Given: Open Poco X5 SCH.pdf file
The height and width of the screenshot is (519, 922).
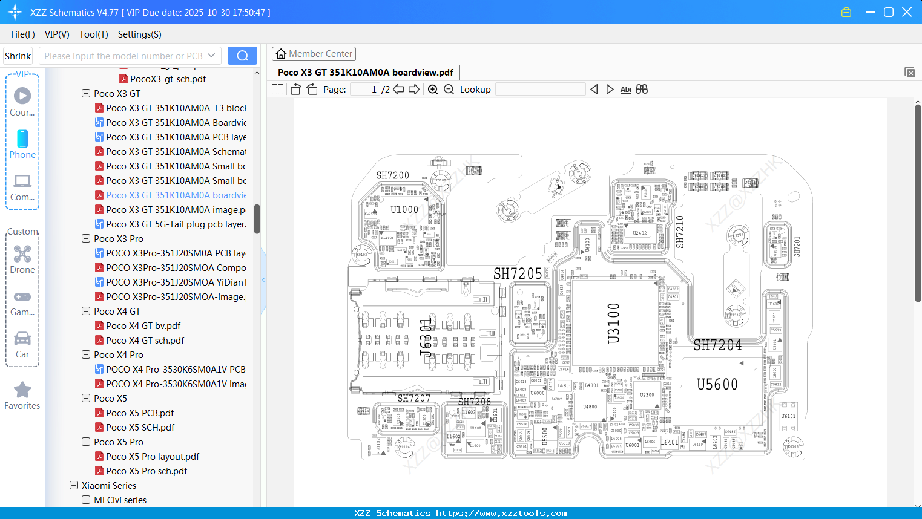Looking at the screenshot, I should click(x=140, y=428).
